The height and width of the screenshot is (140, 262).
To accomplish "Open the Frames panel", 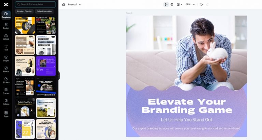I will (6, 91).
